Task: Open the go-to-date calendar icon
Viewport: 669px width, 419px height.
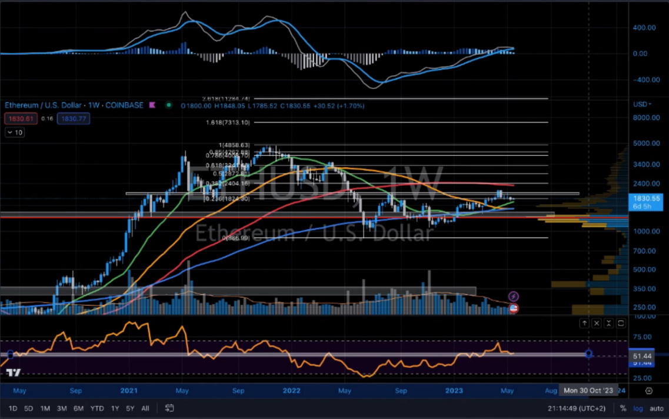Action: pos(169,408)
